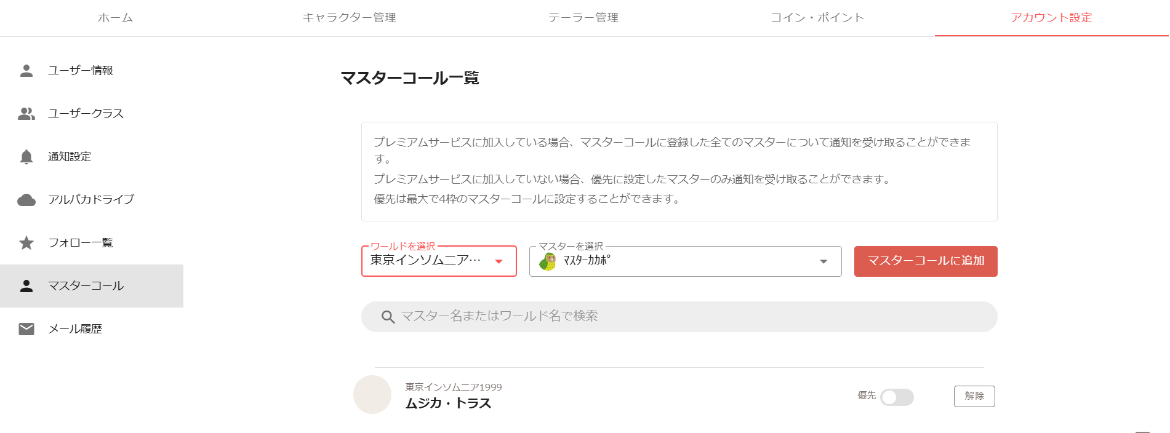Screen dimensions: 1170x433
Task: Toggle 優先 switch for ムジカ・トラス
Action: tap(897, 397)
